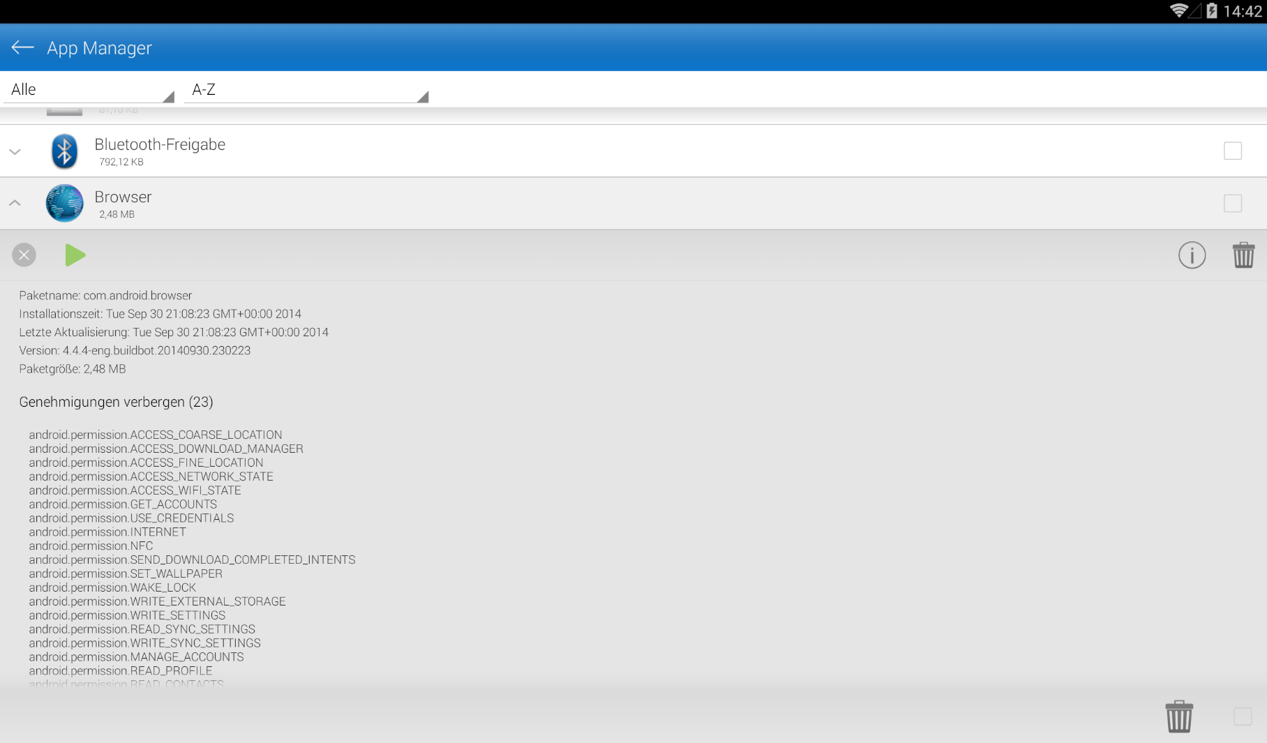This screenshot has height=743, width=1267.
Task: Check the WiFi status icon
Action: click(1178, 10)
